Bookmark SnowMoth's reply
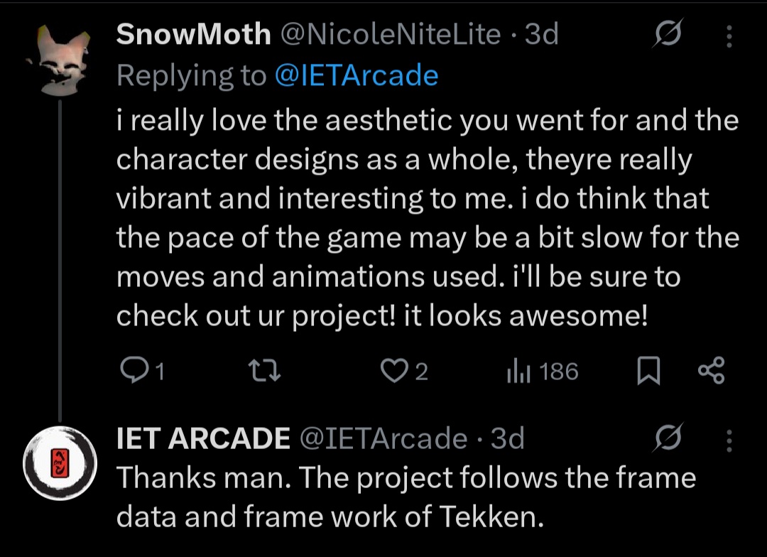The height and width of the screenshot is (557, 767). [646, 372]
